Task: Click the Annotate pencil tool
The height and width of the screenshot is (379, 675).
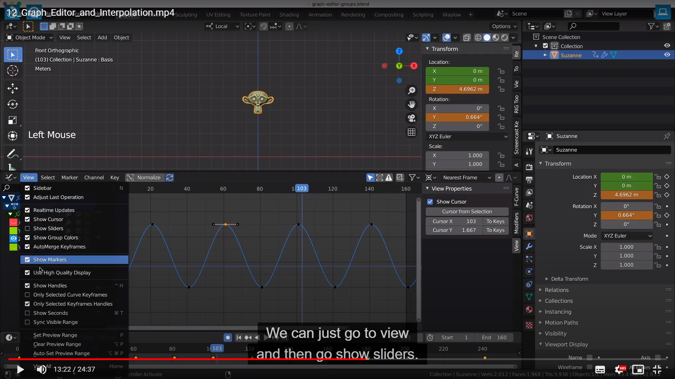Action: click(x=13, y=153)
